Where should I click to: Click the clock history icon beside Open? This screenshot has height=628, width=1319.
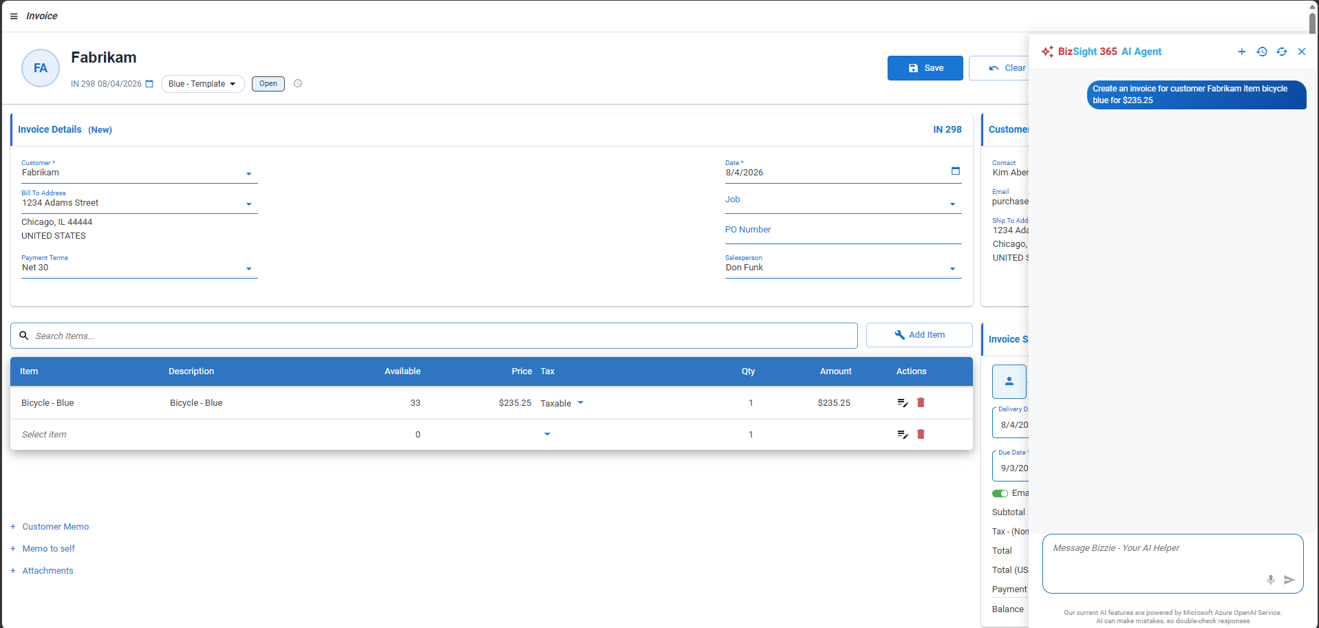pos(298,83)
